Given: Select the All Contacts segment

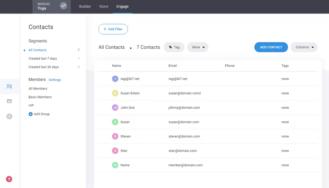Looking at the screenshot, I should point(38,50).
